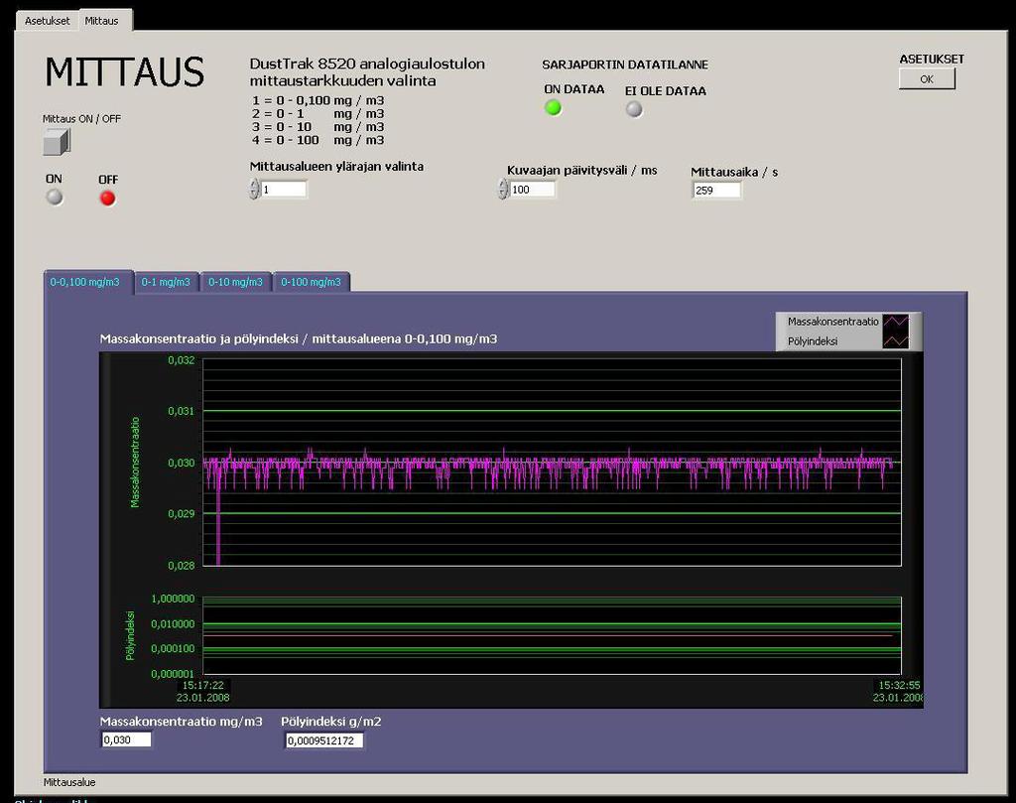Click the Pölyindeksi legend plot icon
Screen dimensions: 1016x803
point(896,340)
